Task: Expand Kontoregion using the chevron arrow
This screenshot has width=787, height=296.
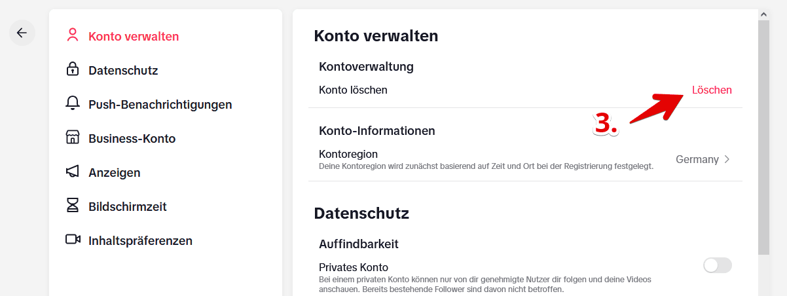Action: click(x=726, y=159)
